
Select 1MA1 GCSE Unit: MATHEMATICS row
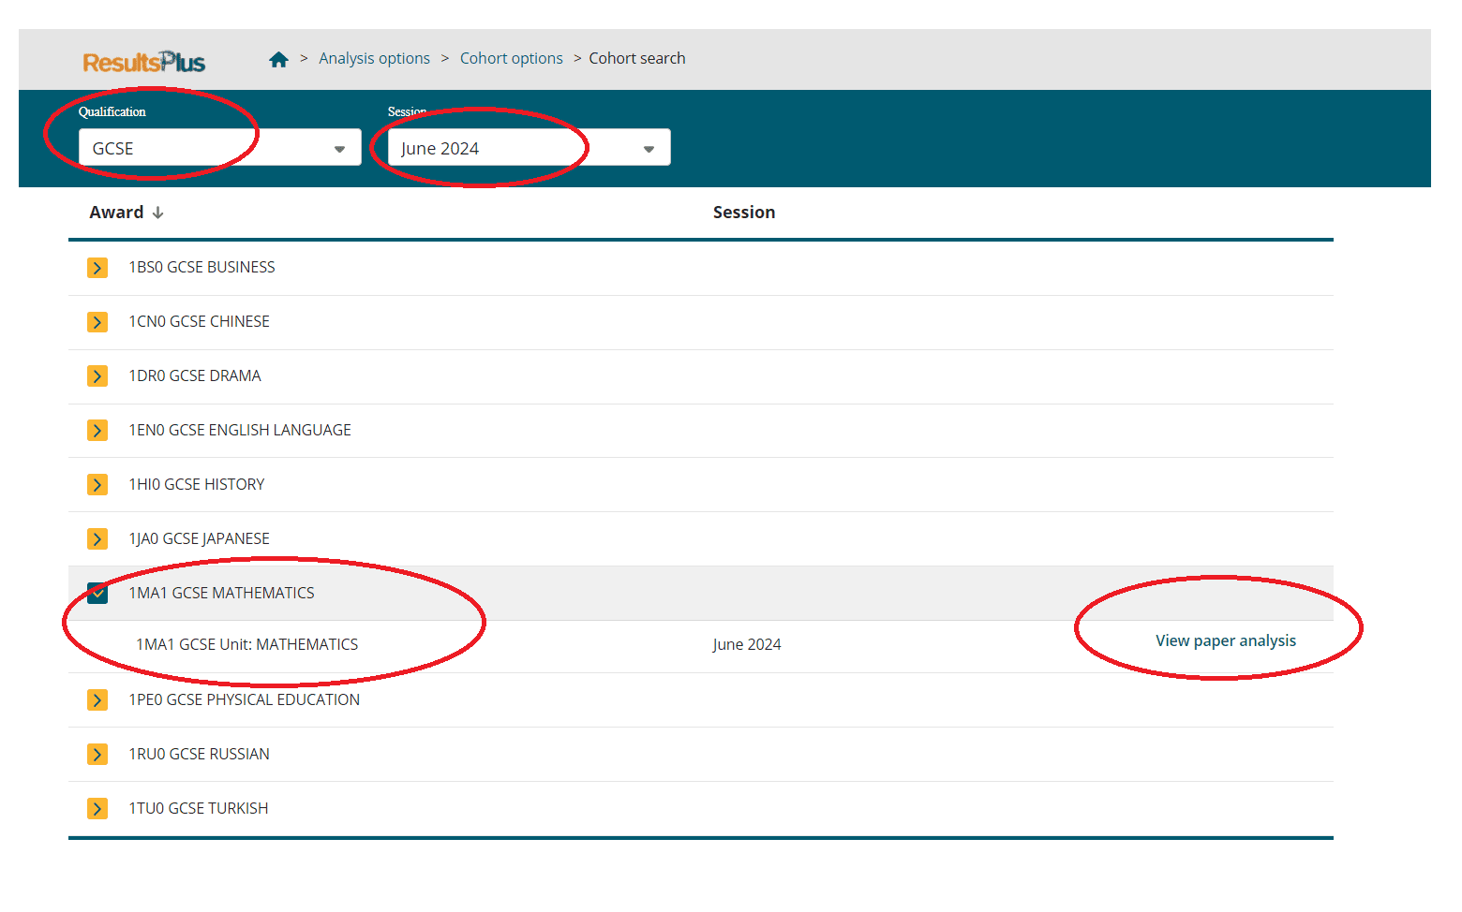click(701, 646)
